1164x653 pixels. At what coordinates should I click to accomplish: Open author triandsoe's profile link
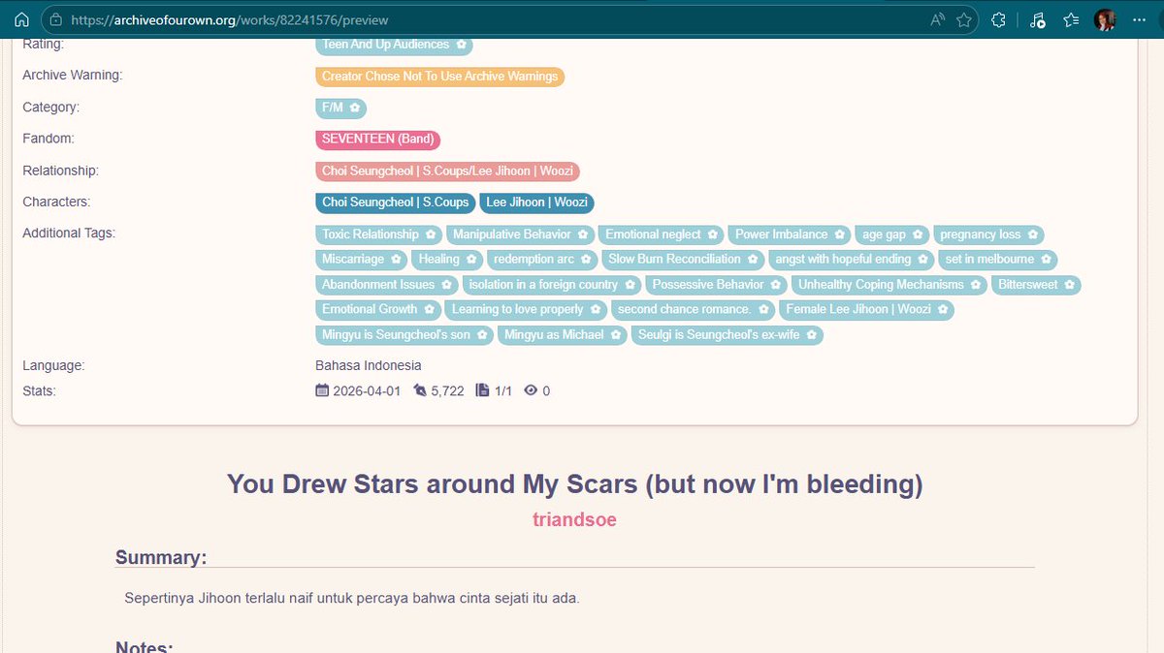pyautogui.click(x=574, y=519)
